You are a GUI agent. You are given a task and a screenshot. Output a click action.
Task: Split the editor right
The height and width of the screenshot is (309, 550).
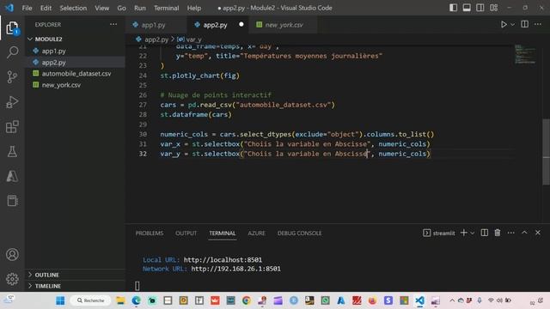coord(525,24)
